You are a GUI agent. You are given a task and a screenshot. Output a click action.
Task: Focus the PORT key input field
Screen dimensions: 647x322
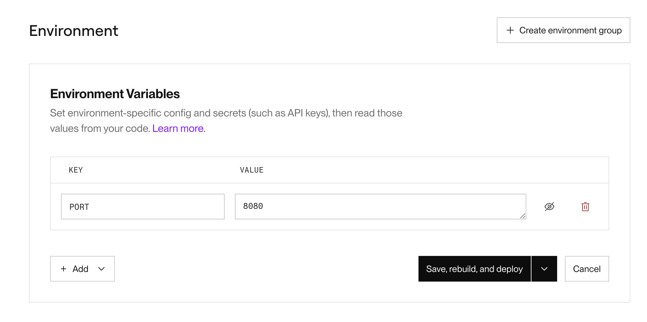(x=143, y=207)
